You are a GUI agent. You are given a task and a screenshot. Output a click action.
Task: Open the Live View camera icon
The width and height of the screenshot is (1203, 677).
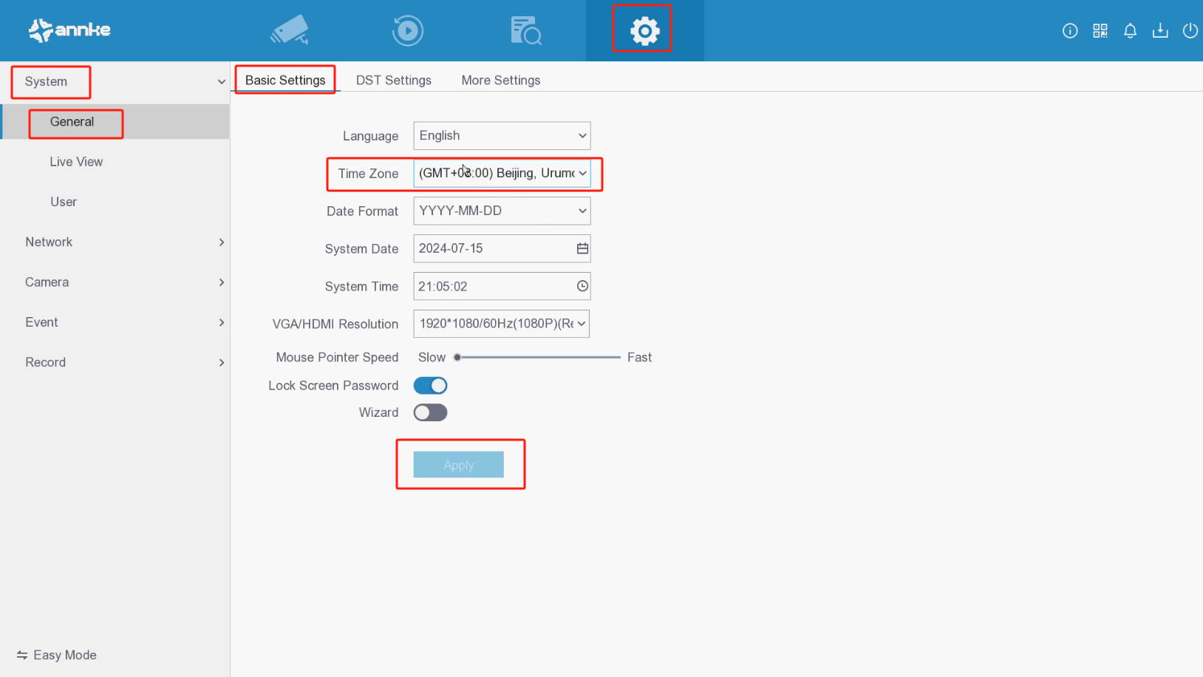(x=289, y=30)
